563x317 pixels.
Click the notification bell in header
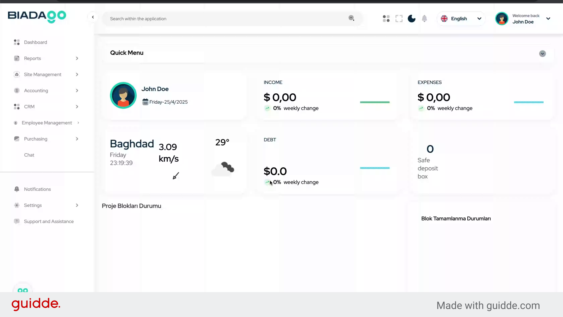(424, 18)
